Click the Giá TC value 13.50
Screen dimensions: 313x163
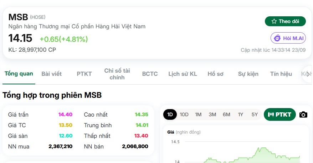(x=66, y=125)
